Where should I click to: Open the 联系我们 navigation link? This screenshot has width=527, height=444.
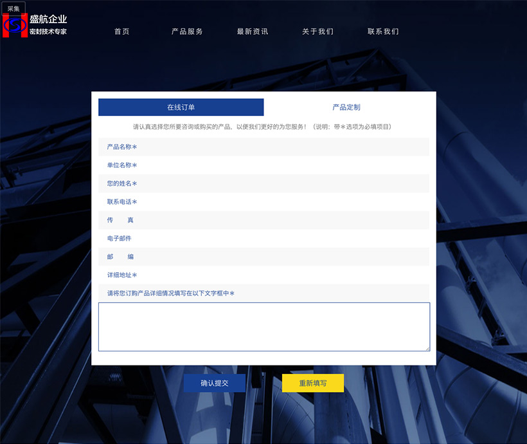point(383,32)
